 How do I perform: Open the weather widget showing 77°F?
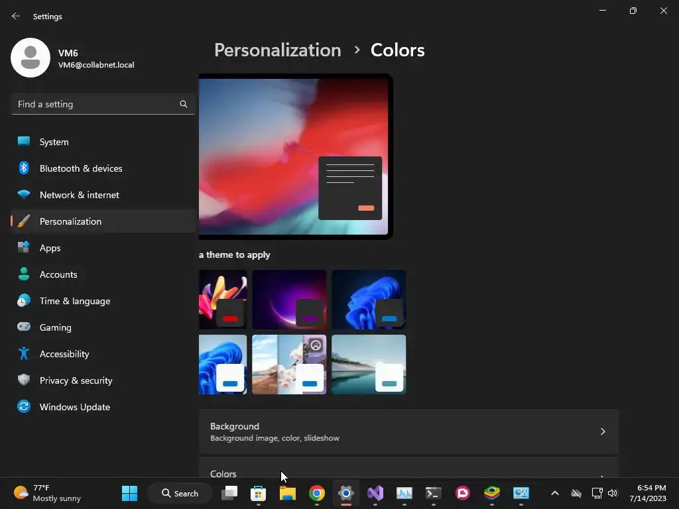tap(48, 493)
